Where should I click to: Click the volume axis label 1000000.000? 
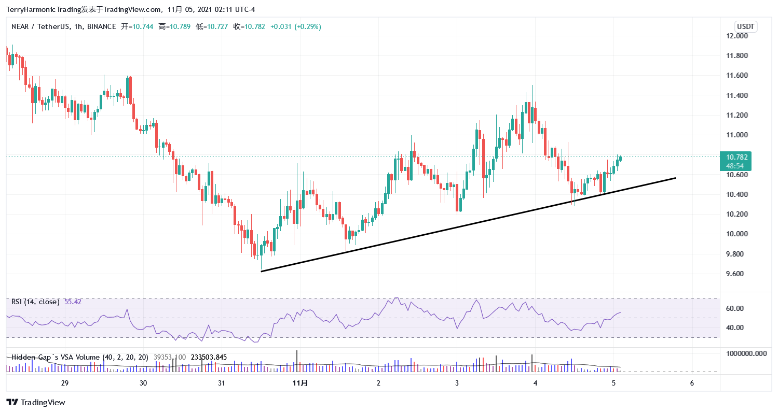pyautogui.click(x=746, y=353)
